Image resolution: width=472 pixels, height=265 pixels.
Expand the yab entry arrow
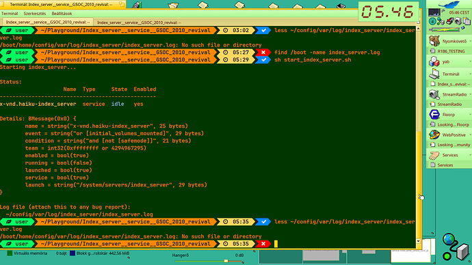click(x=470, y=61)
